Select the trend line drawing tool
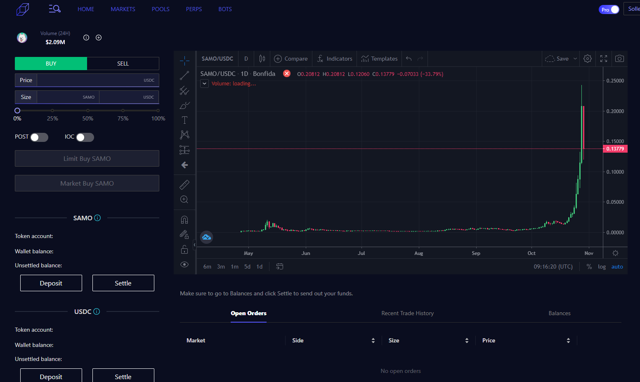Viewport: 640px width, 382px height. coord(184,75)
